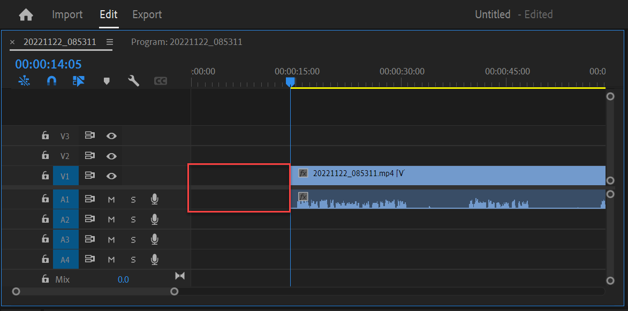Hide track V3 with its eye icon
This screenshot has width=628, height=311.
[x=111, y=136]
